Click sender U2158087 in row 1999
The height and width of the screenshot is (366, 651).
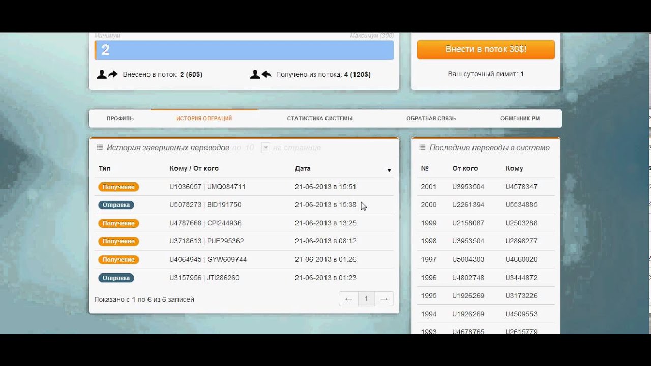(x=468, y=223)
